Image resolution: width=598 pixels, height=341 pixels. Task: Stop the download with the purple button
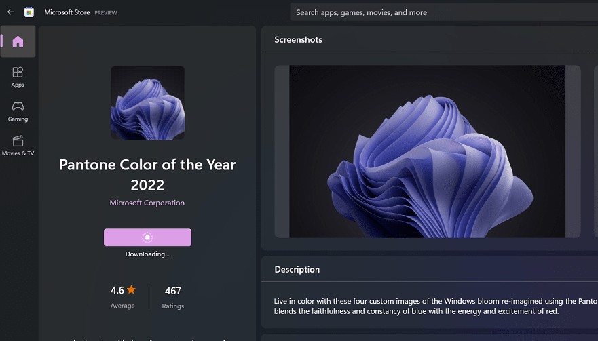pos(147,237)
